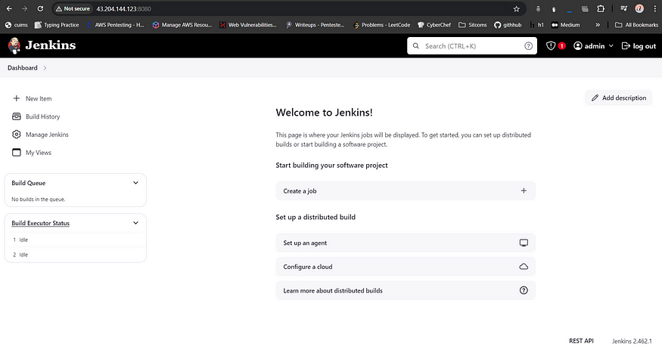Open the Writeups - Penteste... bookmark
Viewport: 662px width, 353px height.
point(315,25)
